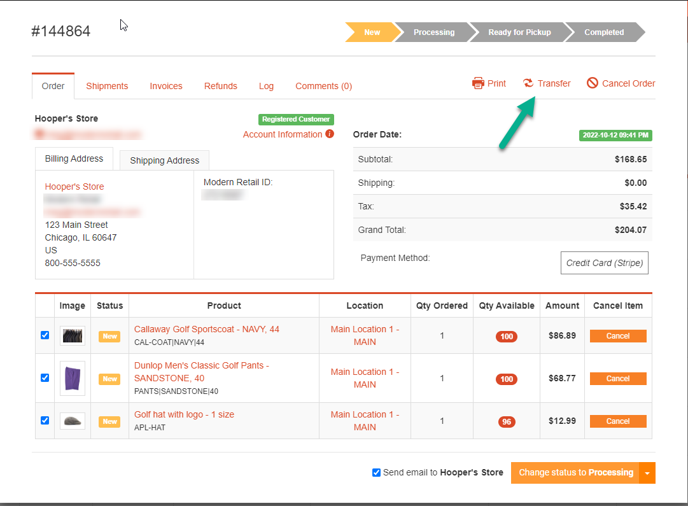Click the Qty Available 100 badge for Dunlop
Viewport: 688px width, 506px height.
507,379
